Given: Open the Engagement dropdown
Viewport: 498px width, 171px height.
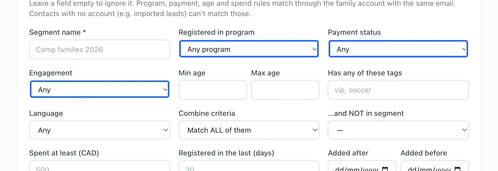Looking at the screenshot, I should click(x=100, y=89).
